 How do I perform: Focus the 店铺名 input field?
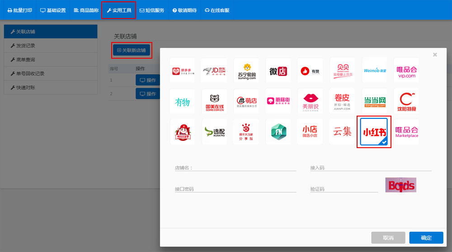(235, 168)
